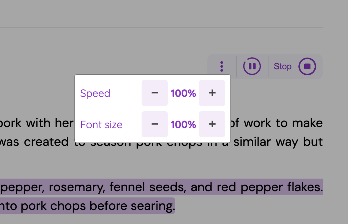The image size is (348, 224).
Task: Click the text of work to make
Action: pyautogui.click(x=278, y=123)
